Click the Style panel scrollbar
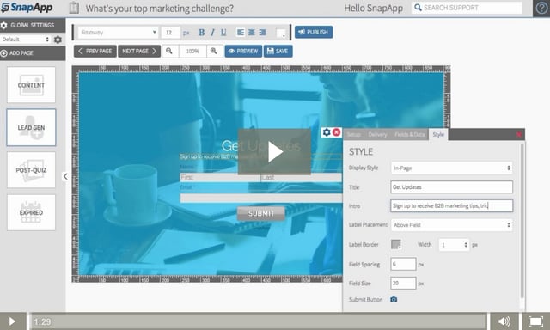 pyautogui.click(x=522, y=221)
